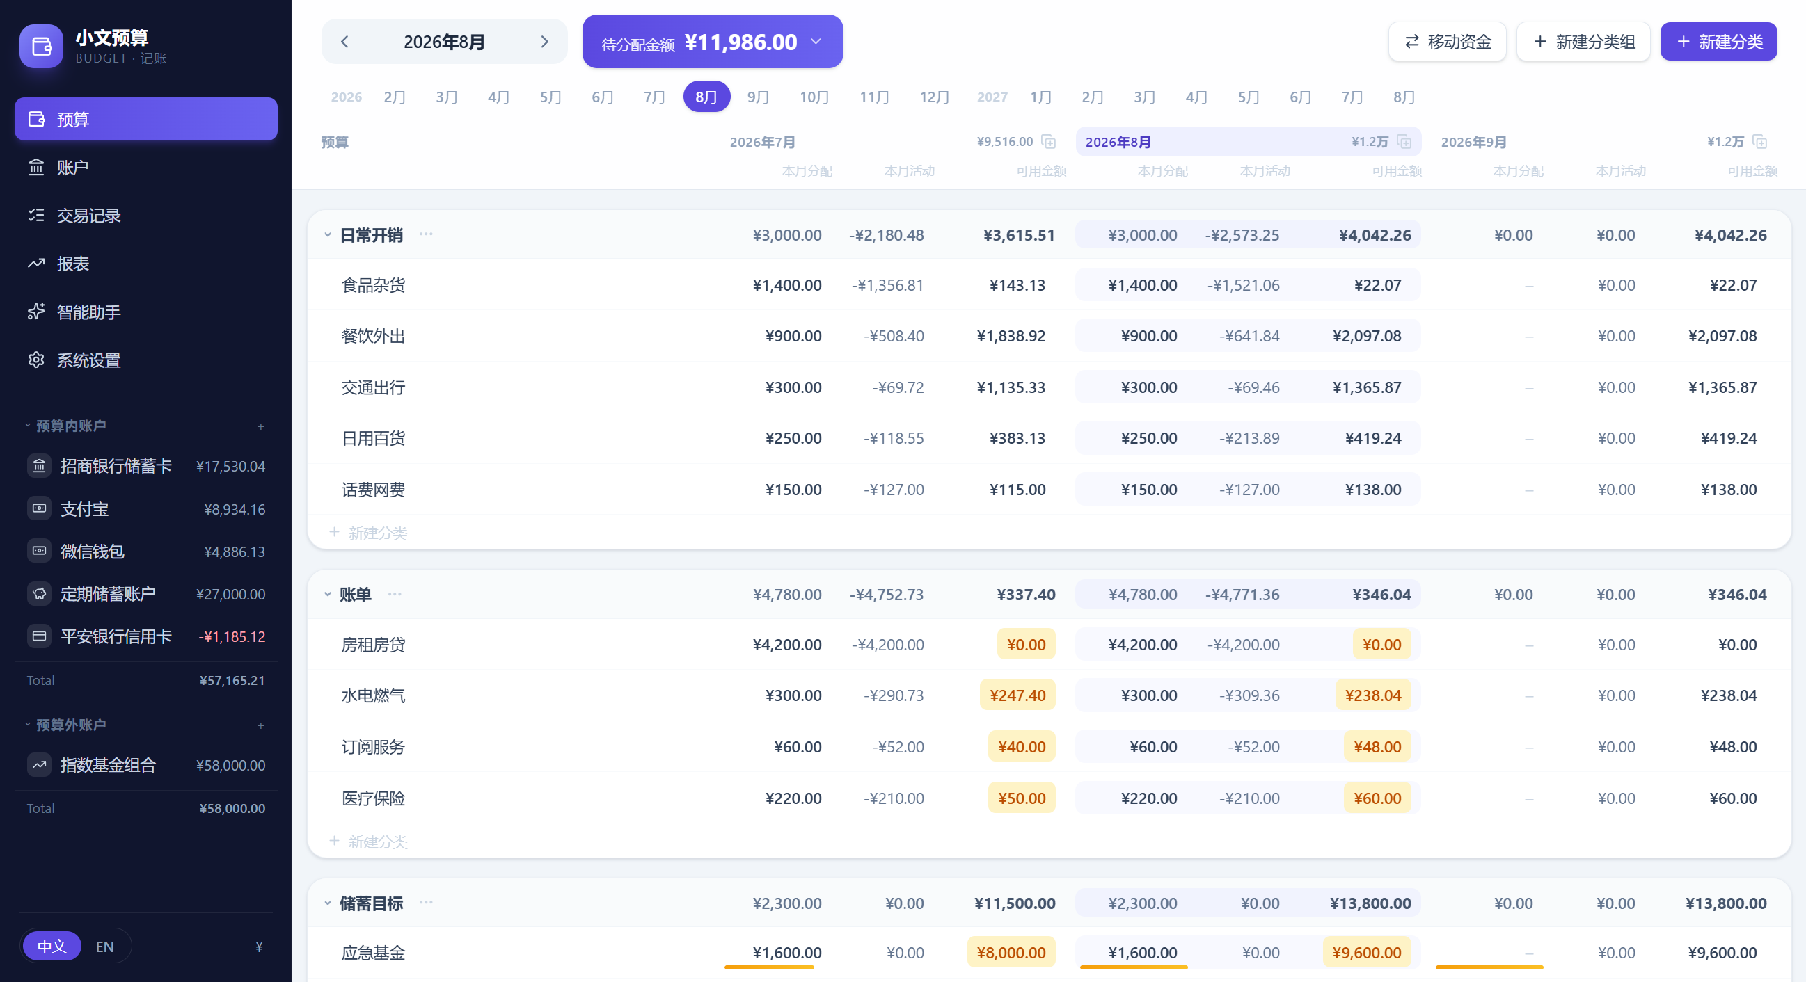The height and width of the screenshot is (982, 1806).
Task: Switch language to EN
Action: (x=105, y=947)
